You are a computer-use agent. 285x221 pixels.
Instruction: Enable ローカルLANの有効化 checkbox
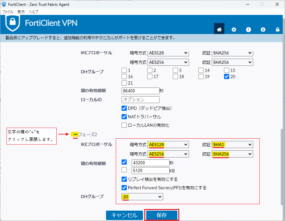(x=124, y=125)
